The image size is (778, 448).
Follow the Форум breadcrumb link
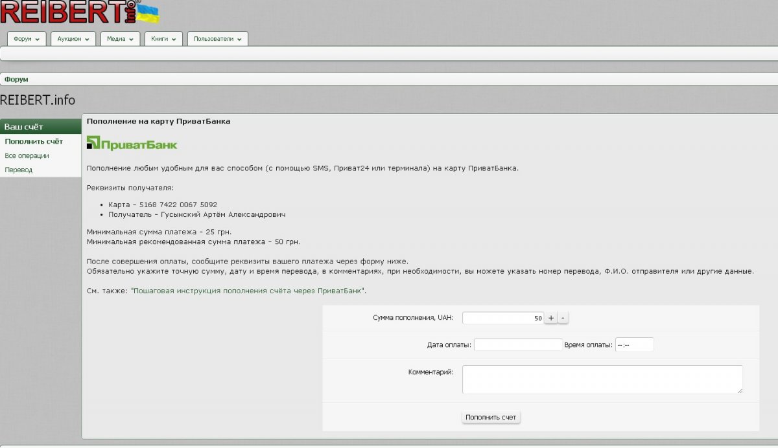(x=16, y=79)
